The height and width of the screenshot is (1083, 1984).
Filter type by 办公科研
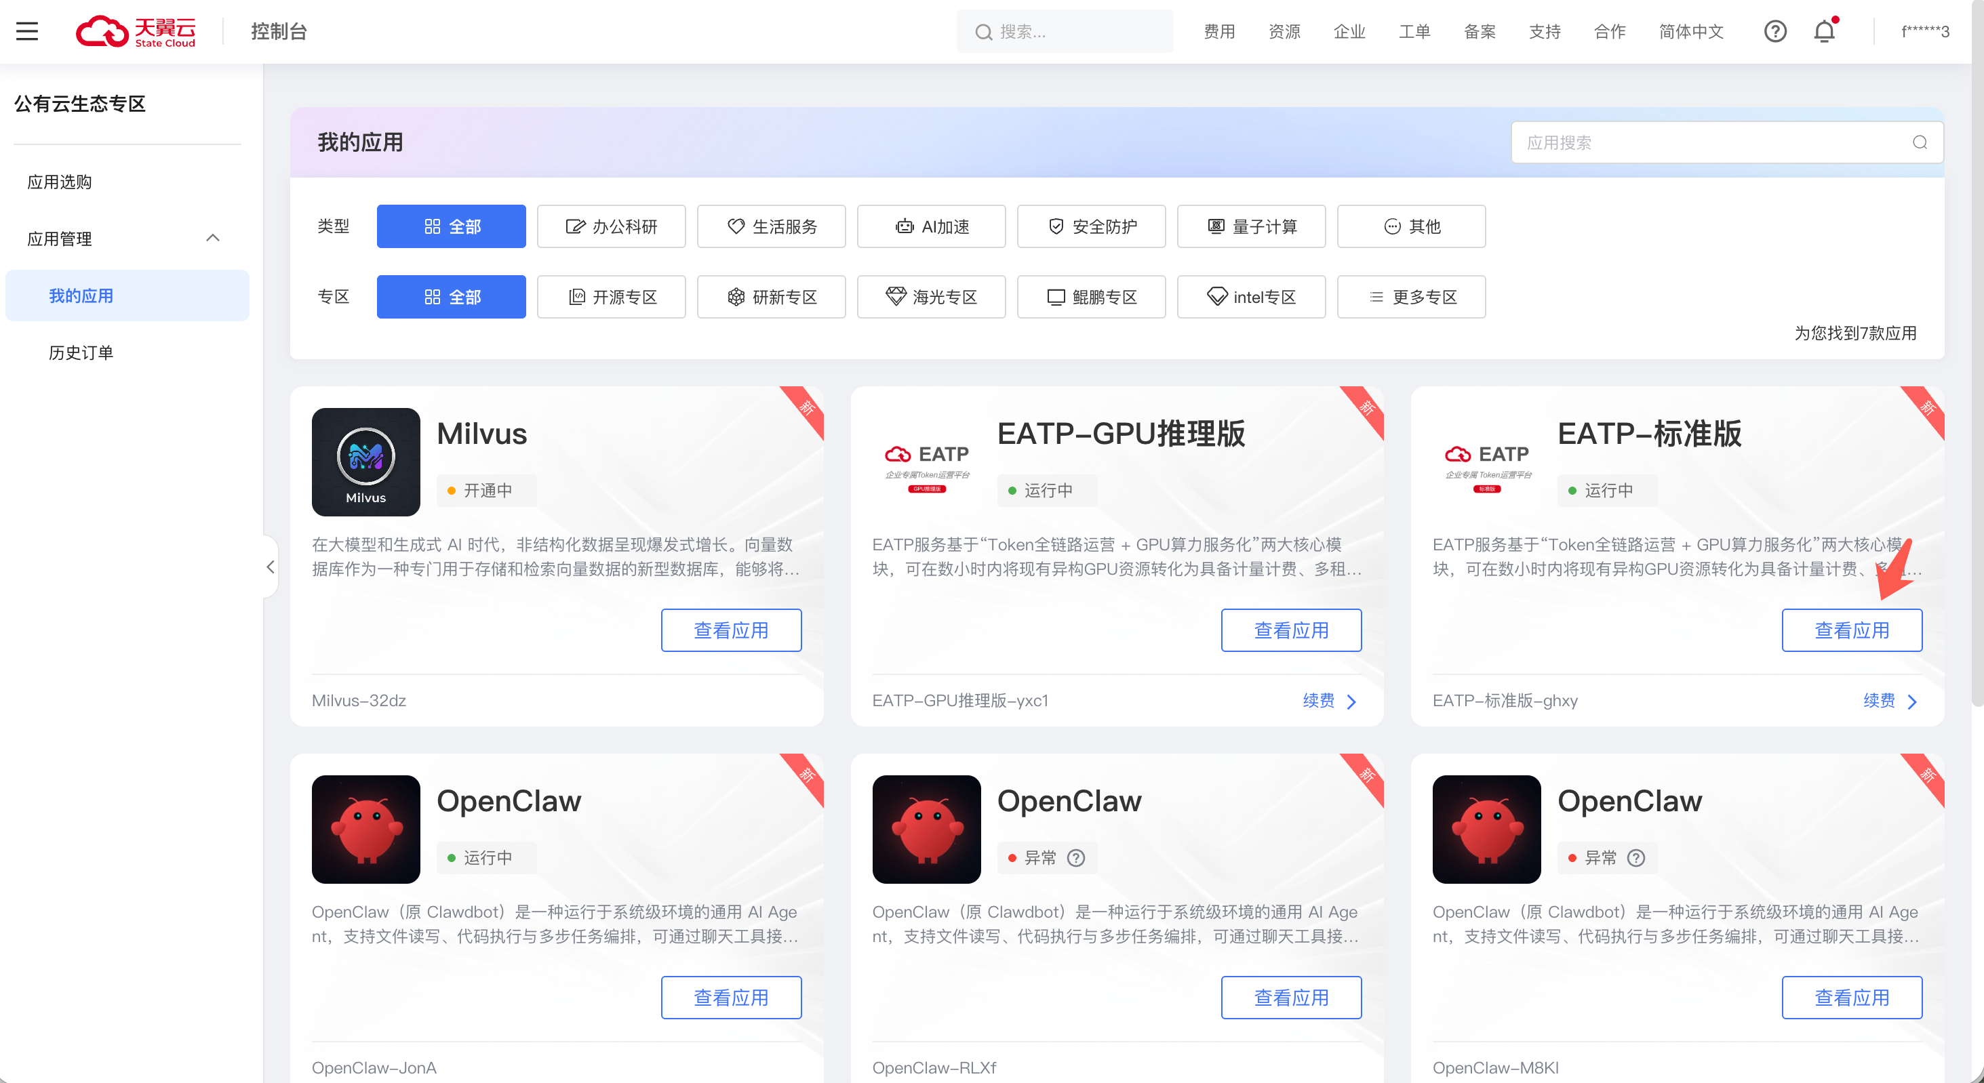[612, 226]
